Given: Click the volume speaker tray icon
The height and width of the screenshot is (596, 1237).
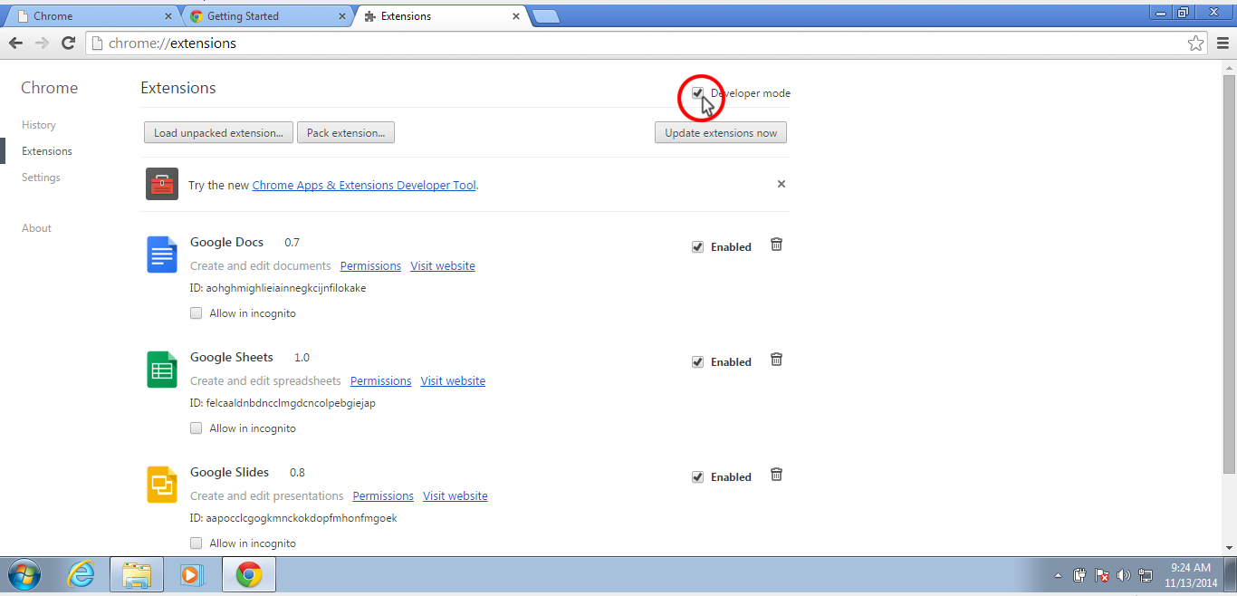Looking at the screenshot, I should [x=1124, y=575].
